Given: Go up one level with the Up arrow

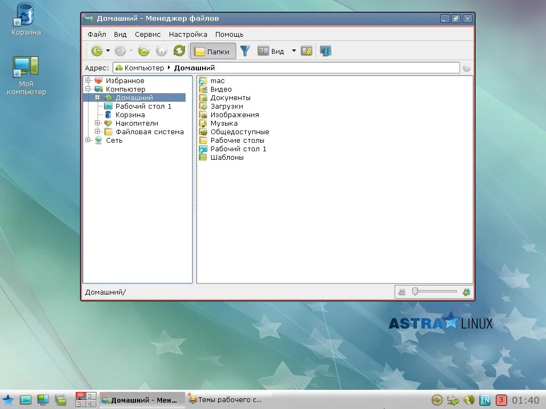Looking at the screenshot, I should pos(144,51).
